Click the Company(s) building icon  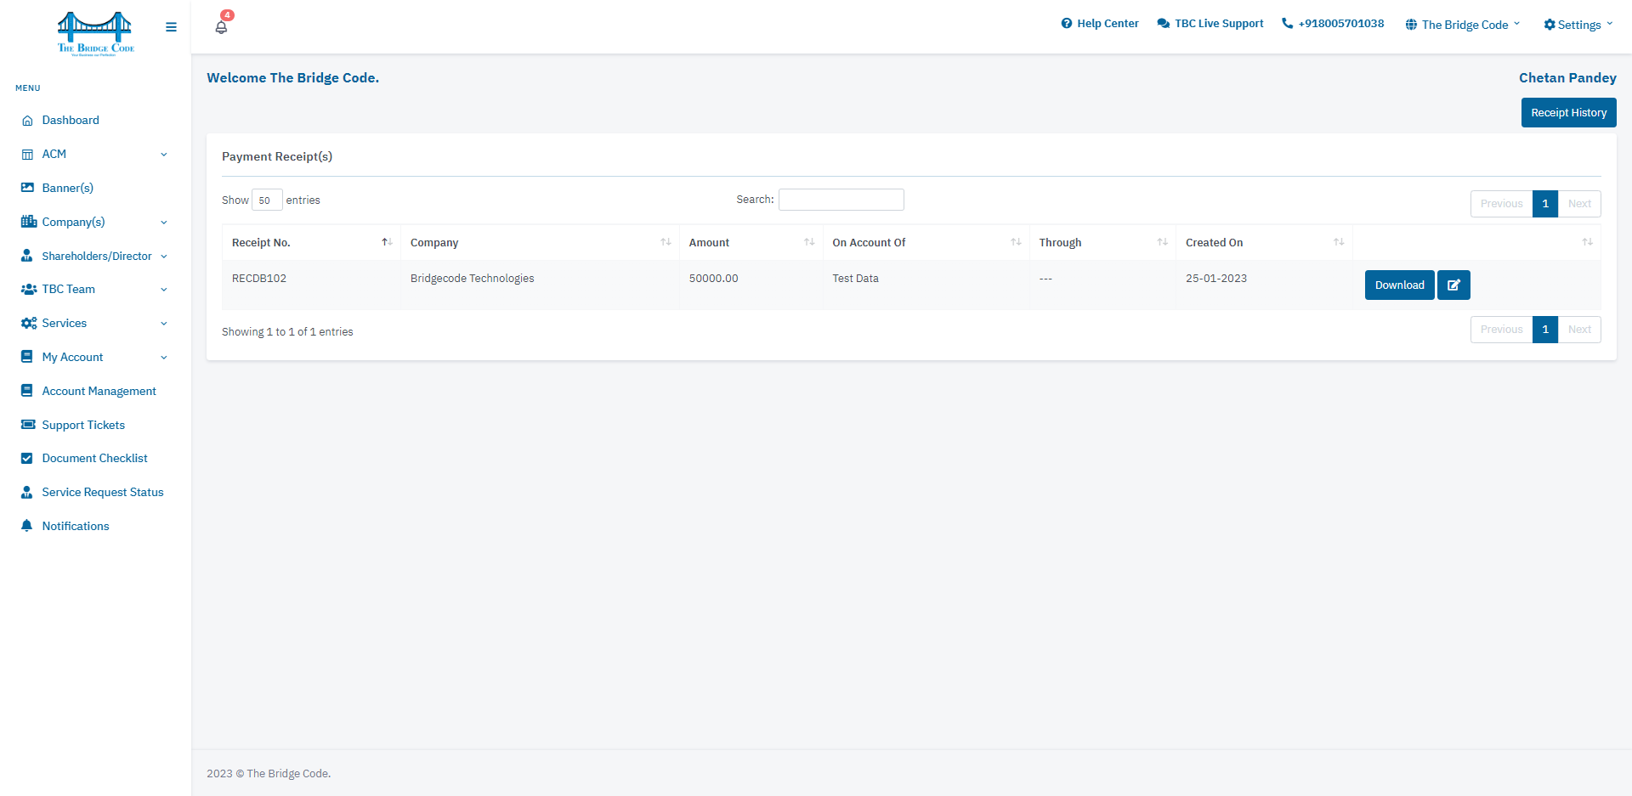[28, 222]
